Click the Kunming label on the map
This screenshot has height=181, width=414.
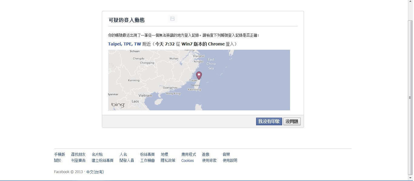[134, 80]
